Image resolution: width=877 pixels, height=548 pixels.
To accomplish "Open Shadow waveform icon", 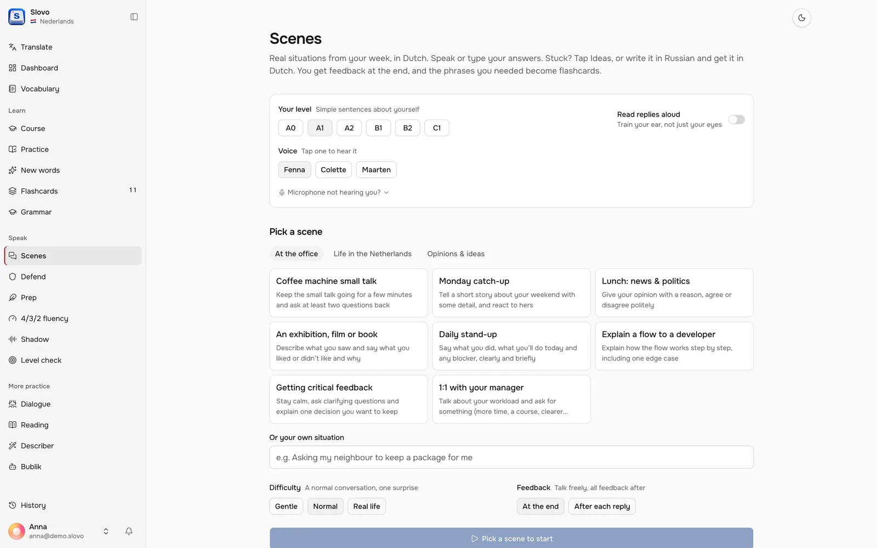I will [13, 339].
